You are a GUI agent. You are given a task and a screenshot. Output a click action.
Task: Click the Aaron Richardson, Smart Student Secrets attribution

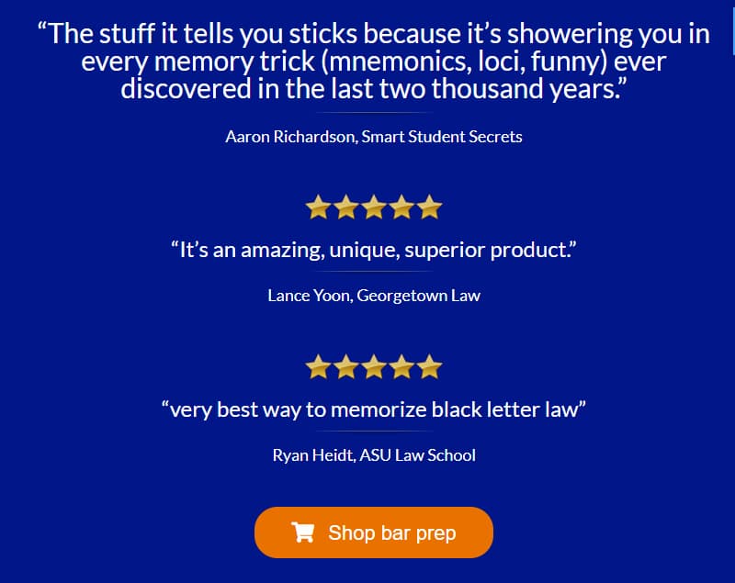point(374,137)
